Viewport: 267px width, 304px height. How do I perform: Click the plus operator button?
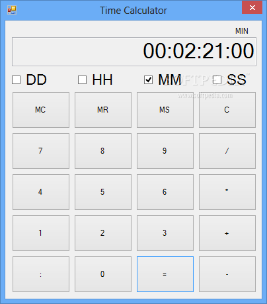[227, 233]
